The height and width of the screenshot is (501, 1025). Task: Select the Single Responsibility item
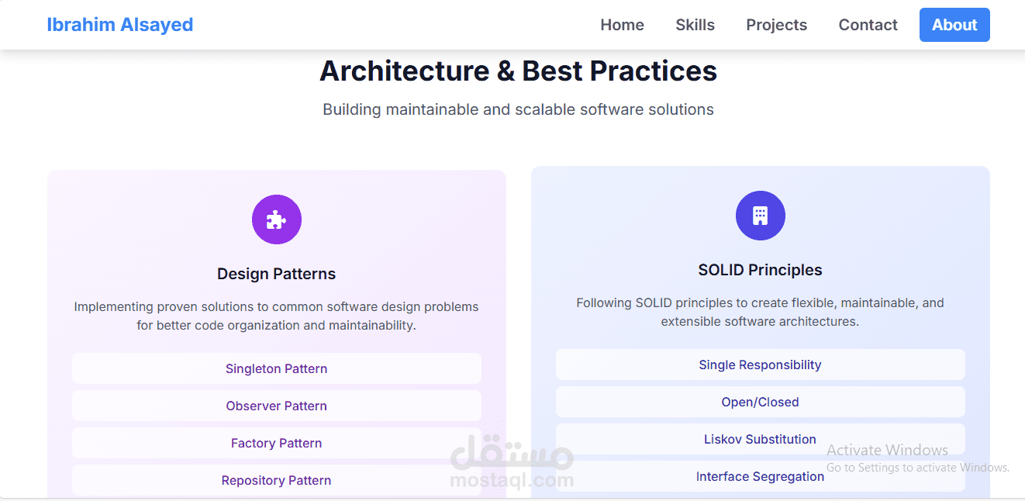click(761, 365)
